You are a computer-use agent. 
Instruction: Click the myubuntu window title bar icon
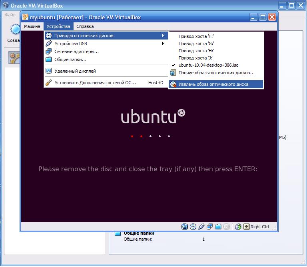click(25, 17)
